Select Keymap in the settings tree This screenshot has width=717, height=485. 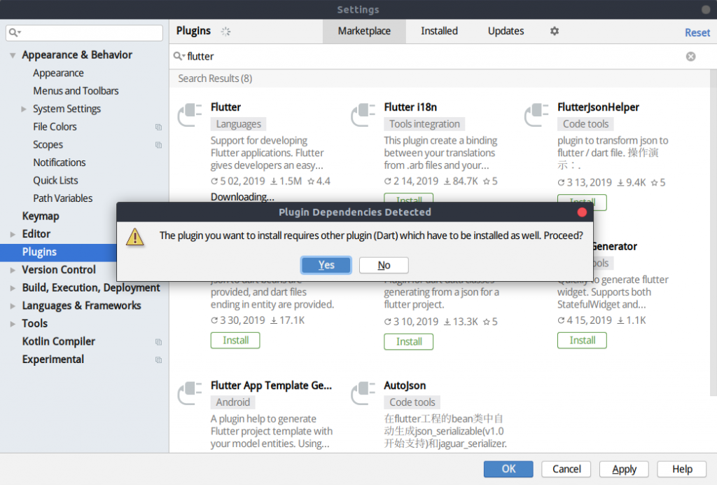[x=41, y=216]
